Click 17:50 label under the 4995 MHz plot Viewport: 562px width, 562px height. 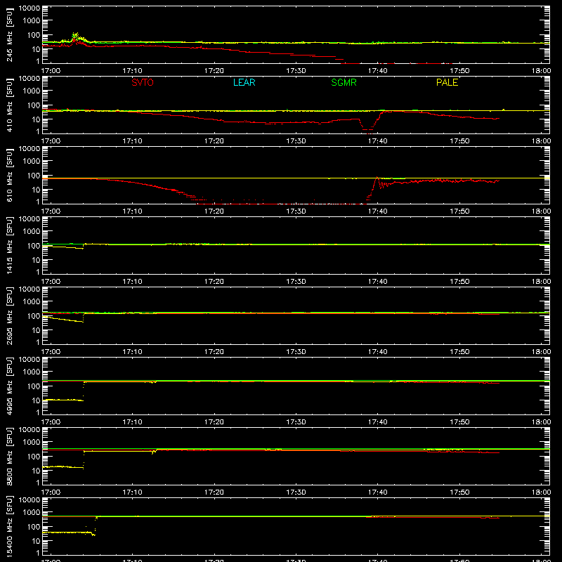click(x=459, y=422)
